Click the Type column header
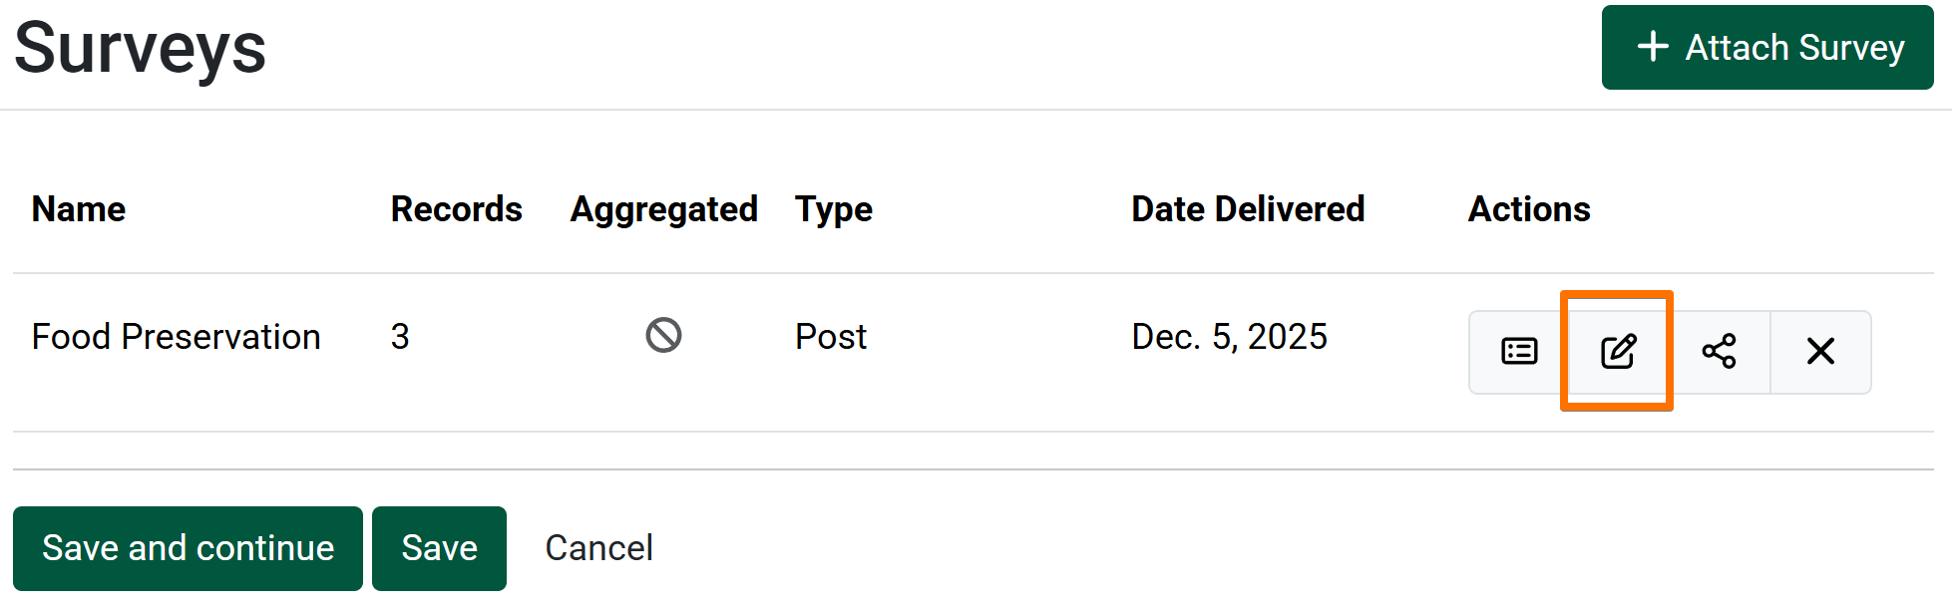Viewport: 1959px width, 610px height. pos(833,209)
